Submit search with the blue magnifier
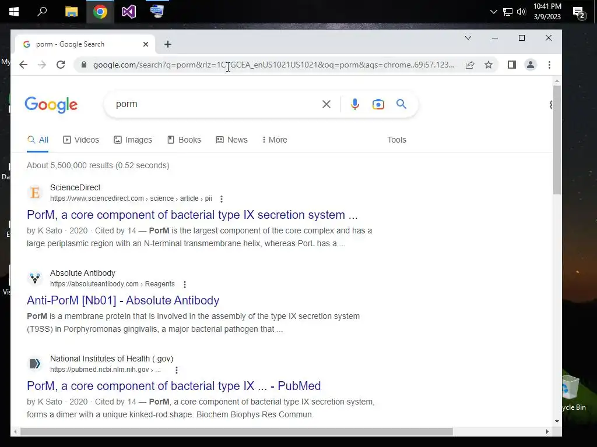Viewport: 597px width, 447px height. [401, 104]
